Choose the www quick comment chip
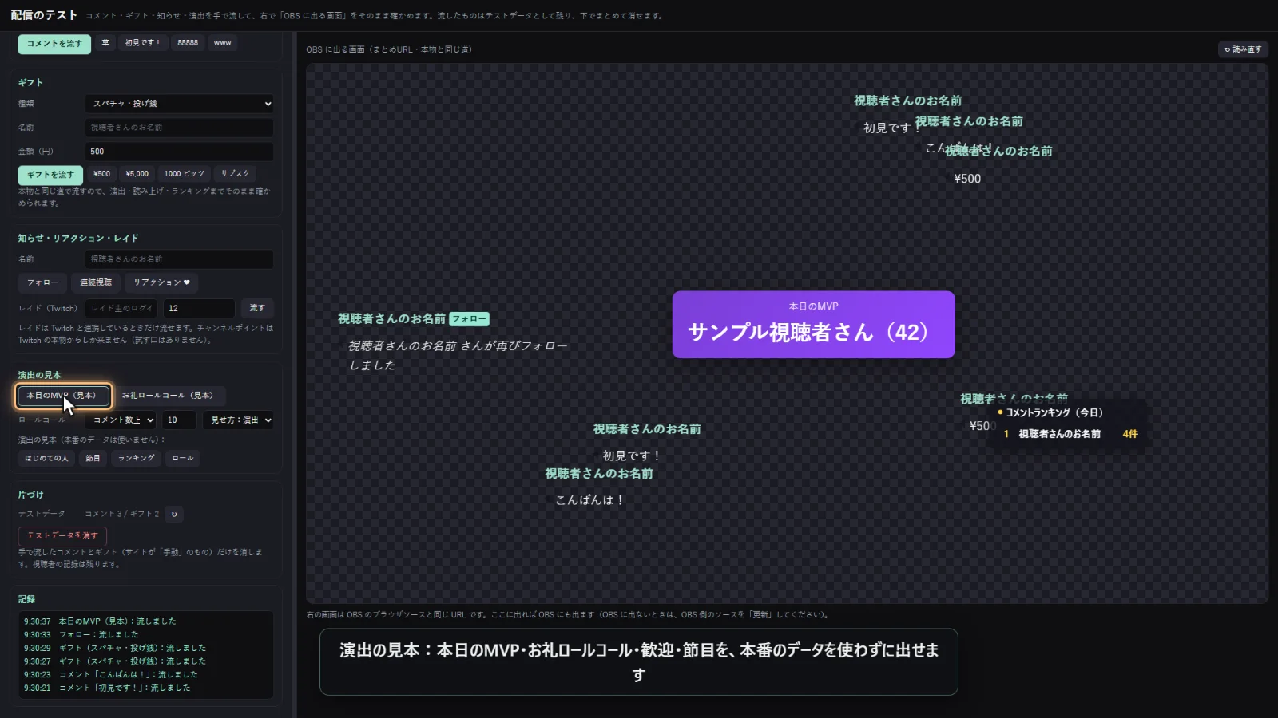This screenshot has height=718, width=1278. click(x=223, y=43)
